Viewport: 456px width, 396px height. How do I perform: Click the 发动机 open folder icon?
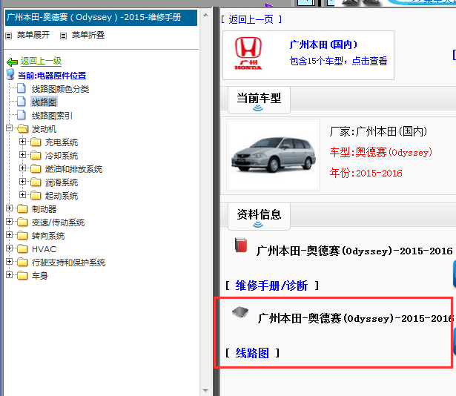23,128
